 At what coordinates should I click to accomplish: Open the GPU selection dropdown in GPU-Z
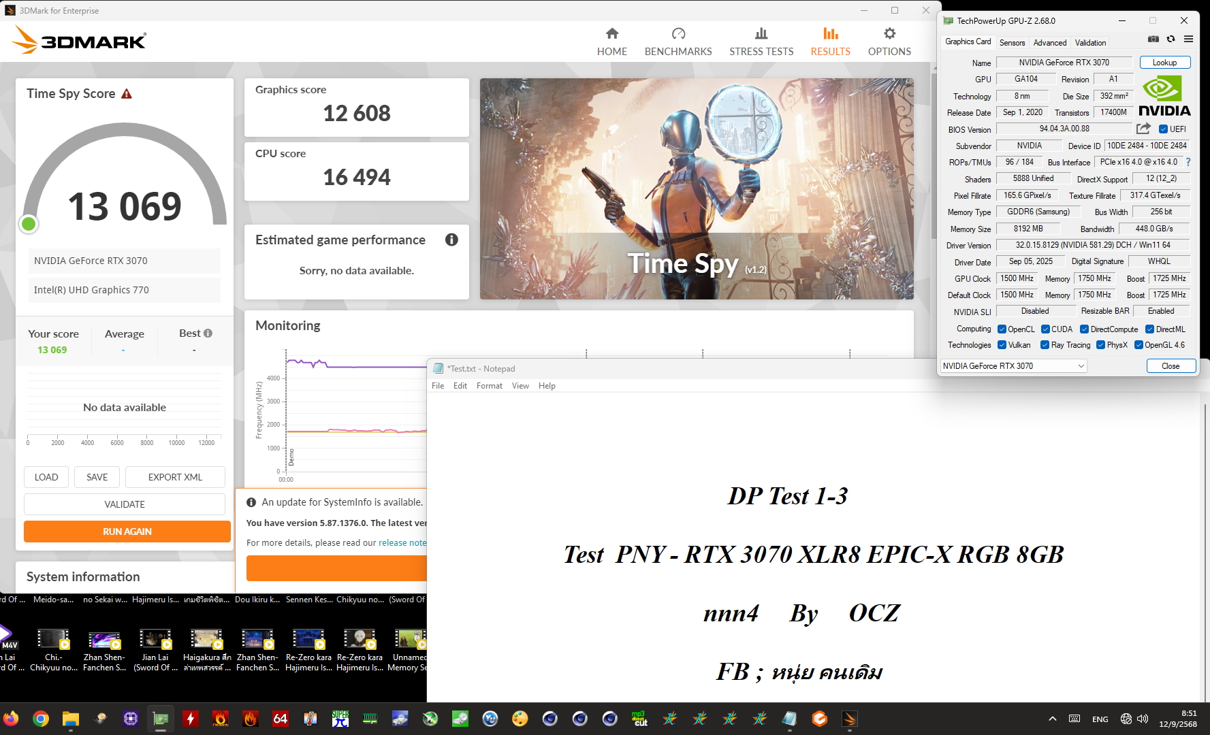[1013, 366]
